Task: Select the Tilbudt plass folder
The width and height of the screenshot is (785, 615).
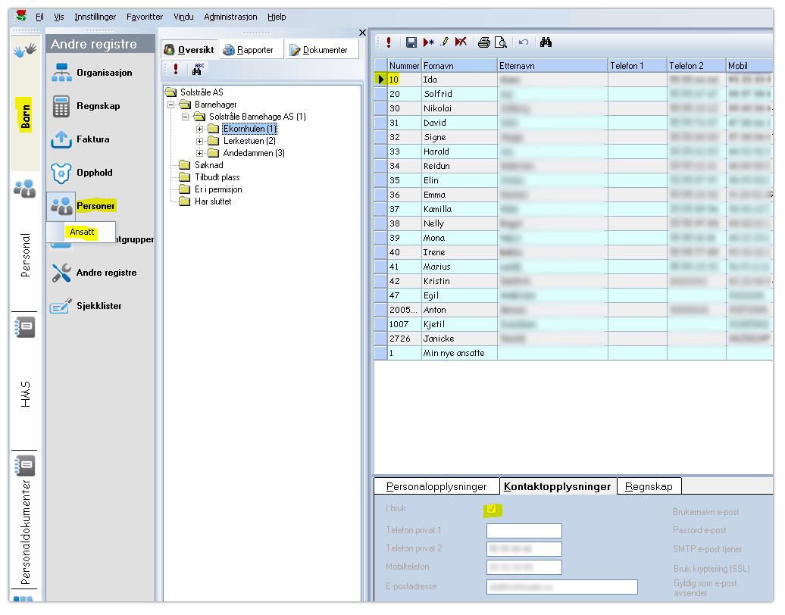Action: click(217, 178)
